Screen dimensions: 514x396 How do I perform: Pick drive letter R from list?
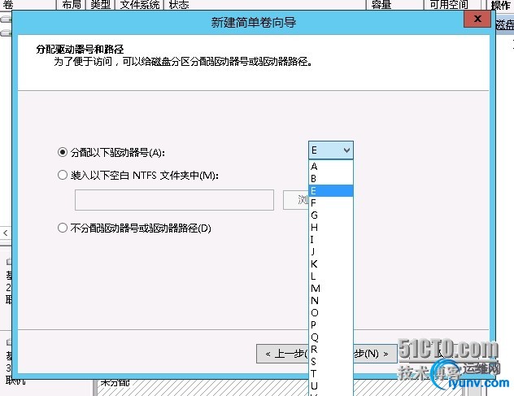point(331,349)
